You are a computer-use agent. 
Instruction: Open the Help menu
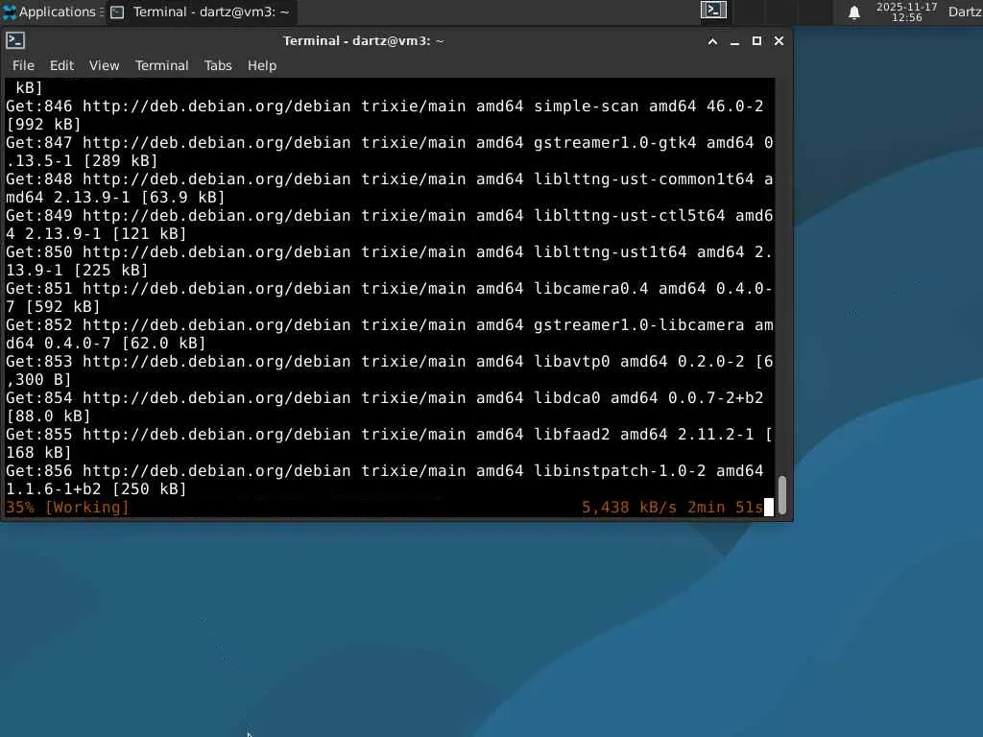pyautogui.click(x=262, y=66)
